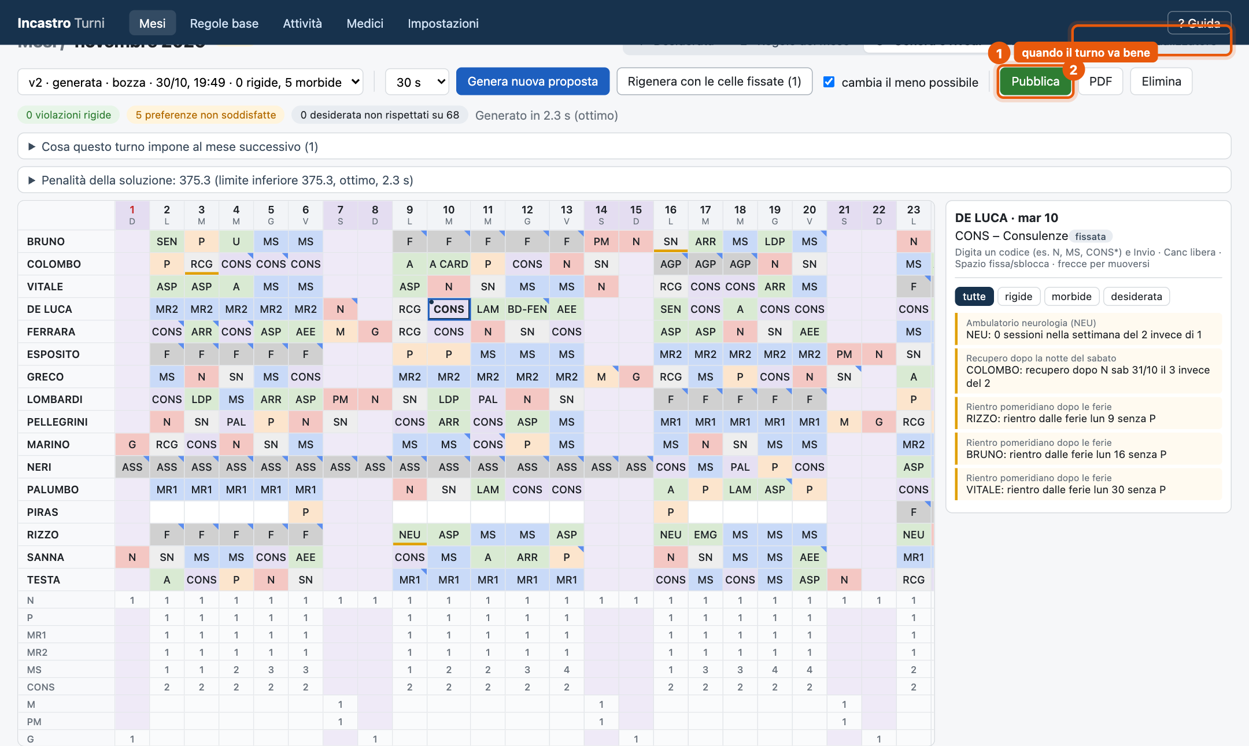Click the 0 violazioni rigide badge
Image resolution: width=1249 pixels, height=746 pixels.
68,115
